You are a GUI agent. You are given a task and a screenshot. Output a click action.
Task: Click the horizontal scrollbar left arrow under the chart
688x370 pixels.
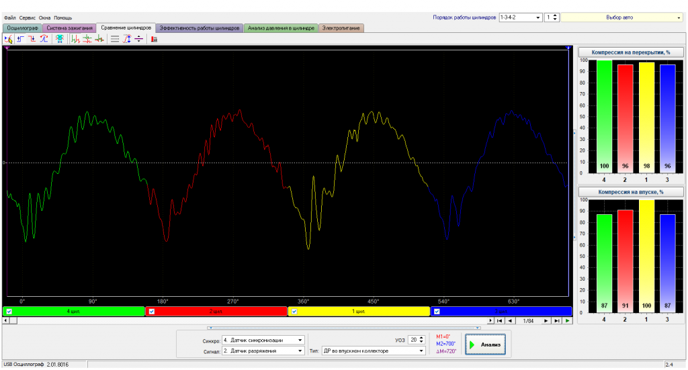pyautogui.click(x=5, y=320)
